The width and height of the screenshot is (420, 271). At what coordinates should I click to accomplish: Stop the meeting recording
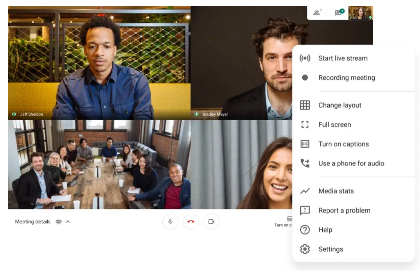[346, 77]
